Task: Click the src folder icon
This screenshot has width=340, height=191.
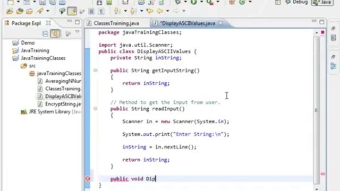Action: pos(23,66)
